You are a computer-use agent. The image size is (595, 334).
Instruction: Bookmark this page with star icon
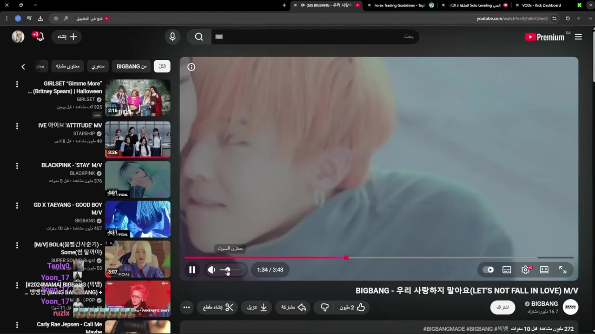(56, 19)
